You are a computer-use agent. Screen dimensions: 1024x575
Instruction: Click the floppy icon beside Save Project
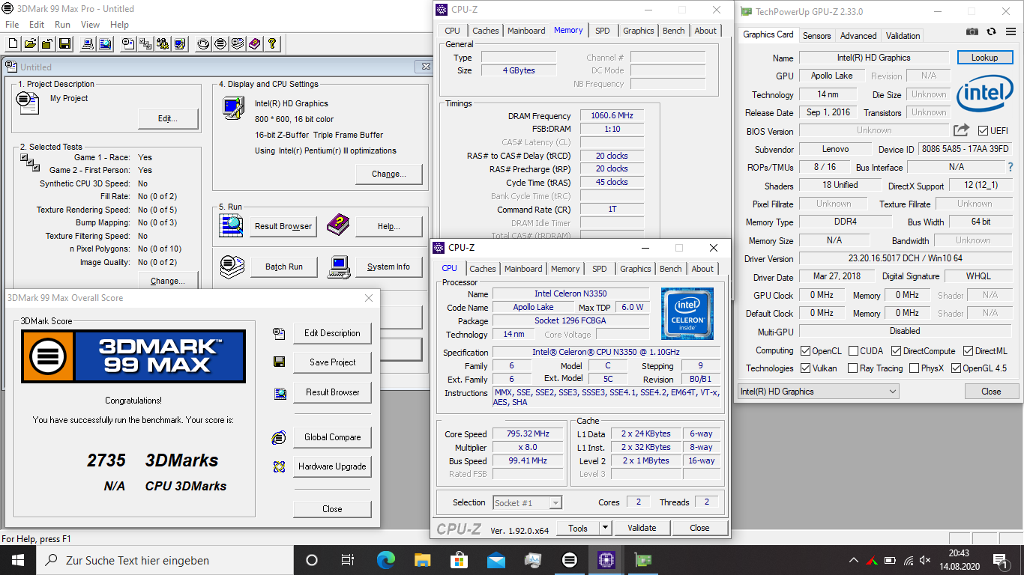[279, 362]
